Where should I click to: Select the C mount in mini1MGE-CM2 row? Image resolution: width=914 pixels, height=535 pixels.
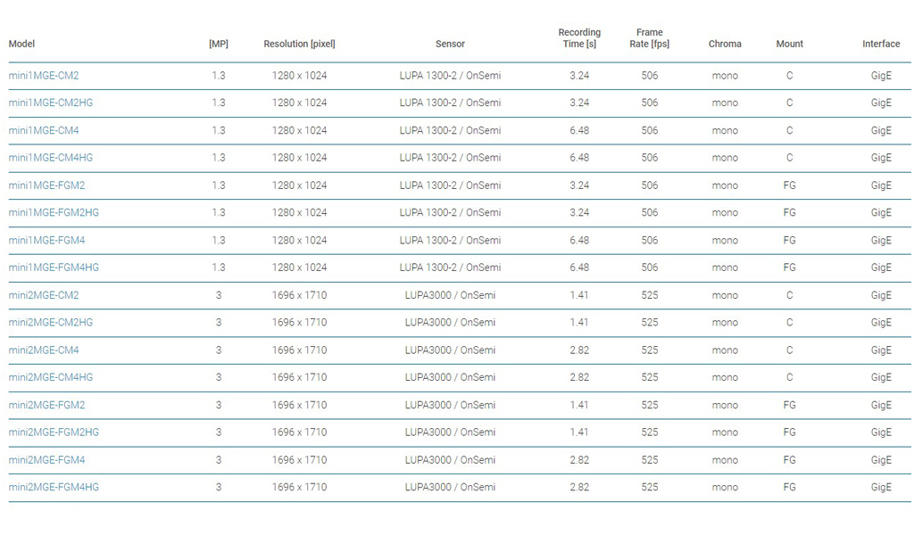pos(789,76)
